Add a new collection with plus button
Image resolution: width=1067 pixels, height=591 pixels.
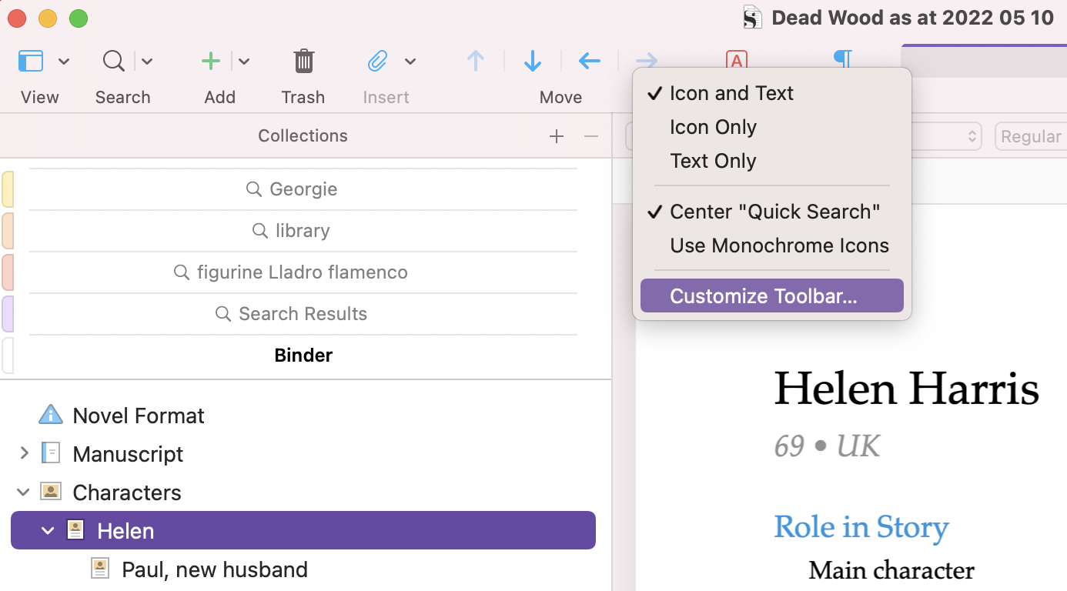tap(557, 136)
